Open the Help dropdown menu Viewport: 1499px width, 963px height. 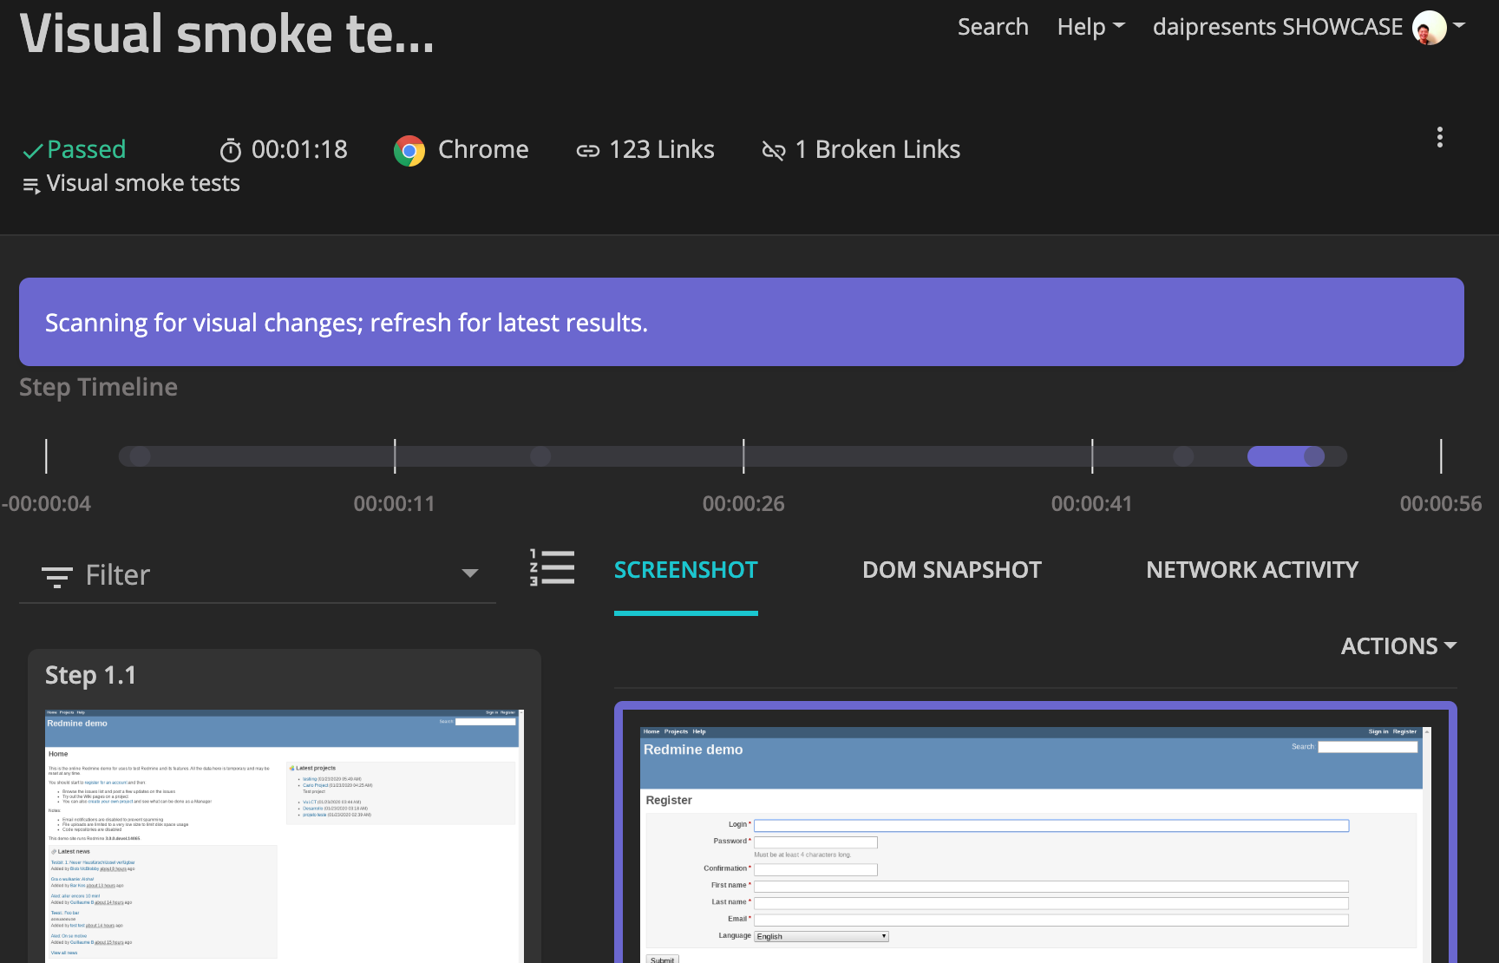click(x=1090, y=27)
